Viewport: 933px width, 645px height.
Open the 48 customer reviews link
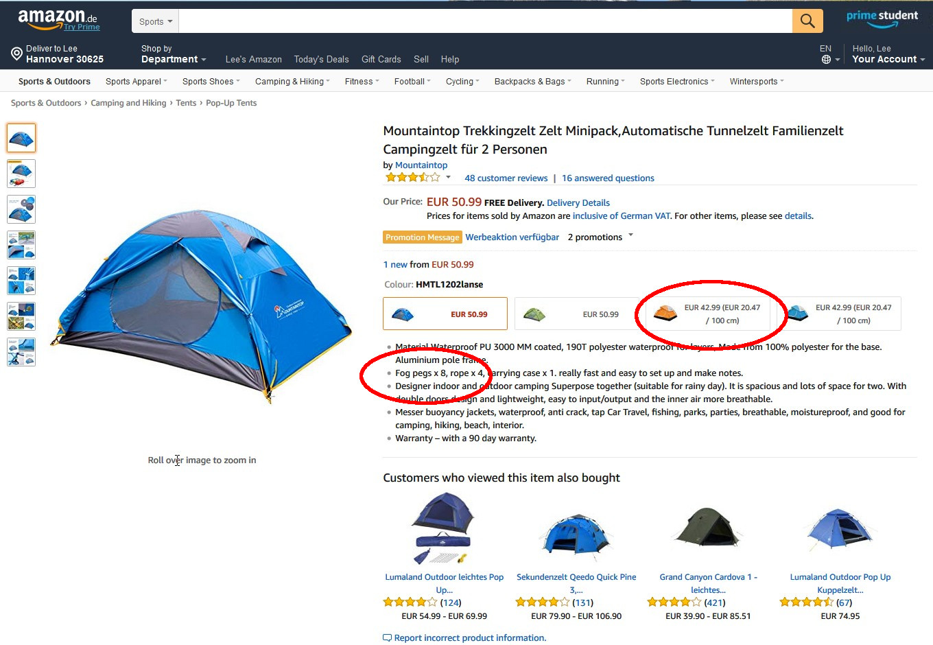point(506,178)
